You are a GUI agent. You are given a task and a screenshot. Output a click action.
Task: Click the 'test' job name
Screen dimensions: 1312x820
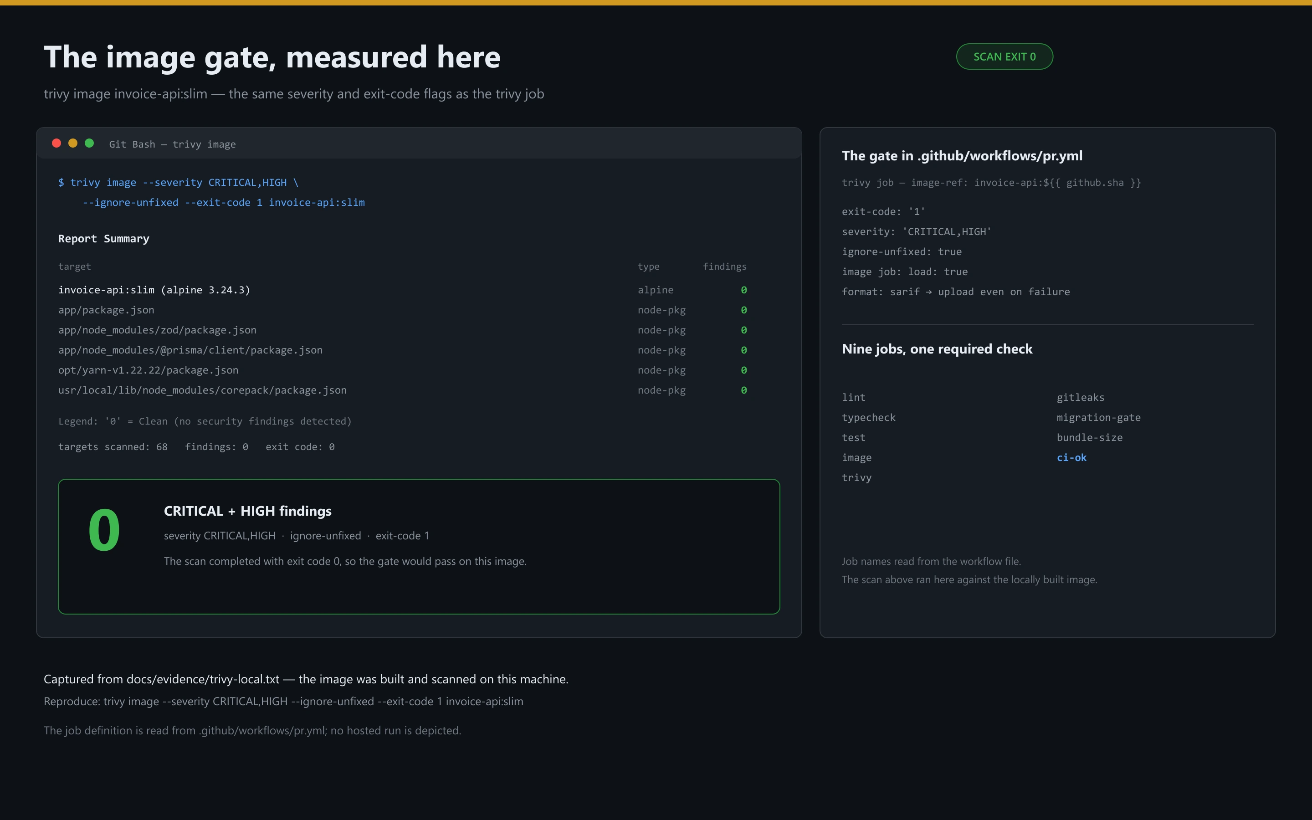click(853, 438)
